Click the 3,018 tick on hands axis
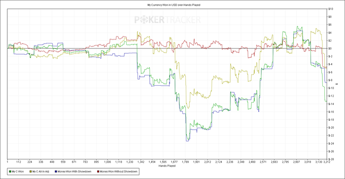This screenshot has height=179, width=345. coord(308,162)
